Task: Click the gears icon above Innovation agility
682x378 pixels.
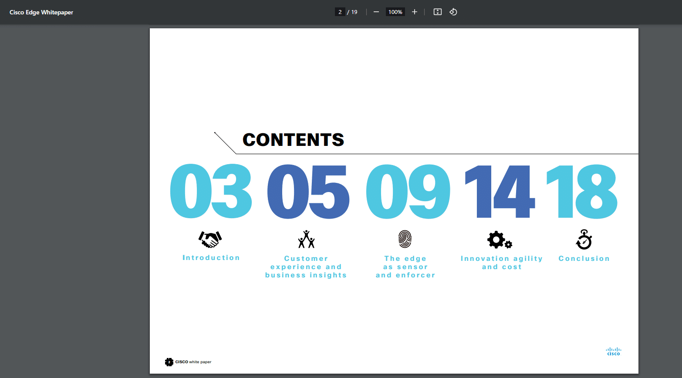Action: tap(499, 240)
